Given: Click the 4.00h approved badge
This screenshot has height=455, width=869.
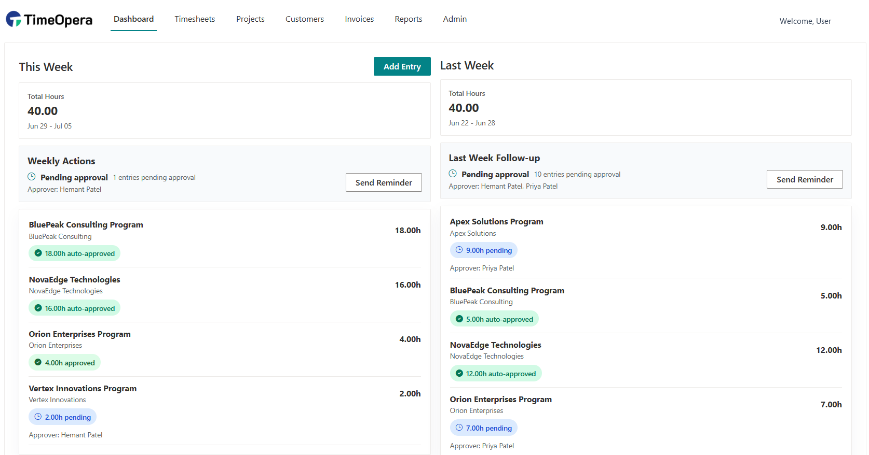Looking at the screenshot, I should [64, 362].
